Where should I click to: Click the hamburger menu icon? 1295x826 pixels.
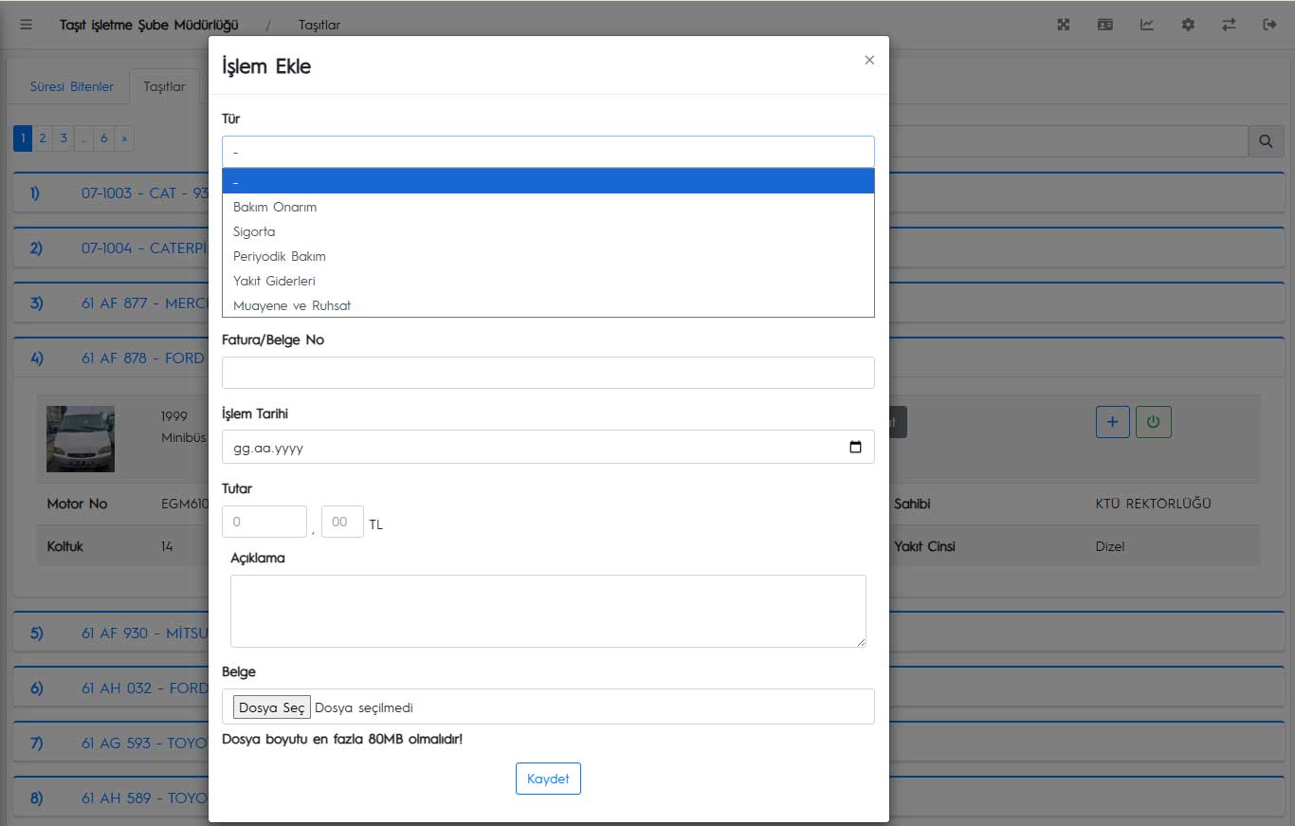pos(26,25)
